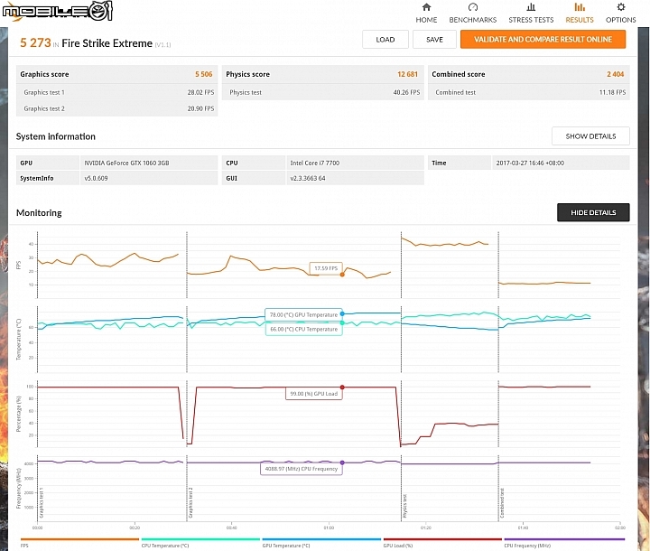Select the Graphics test 2 row
650x551 pixels.
pos(116,108)
